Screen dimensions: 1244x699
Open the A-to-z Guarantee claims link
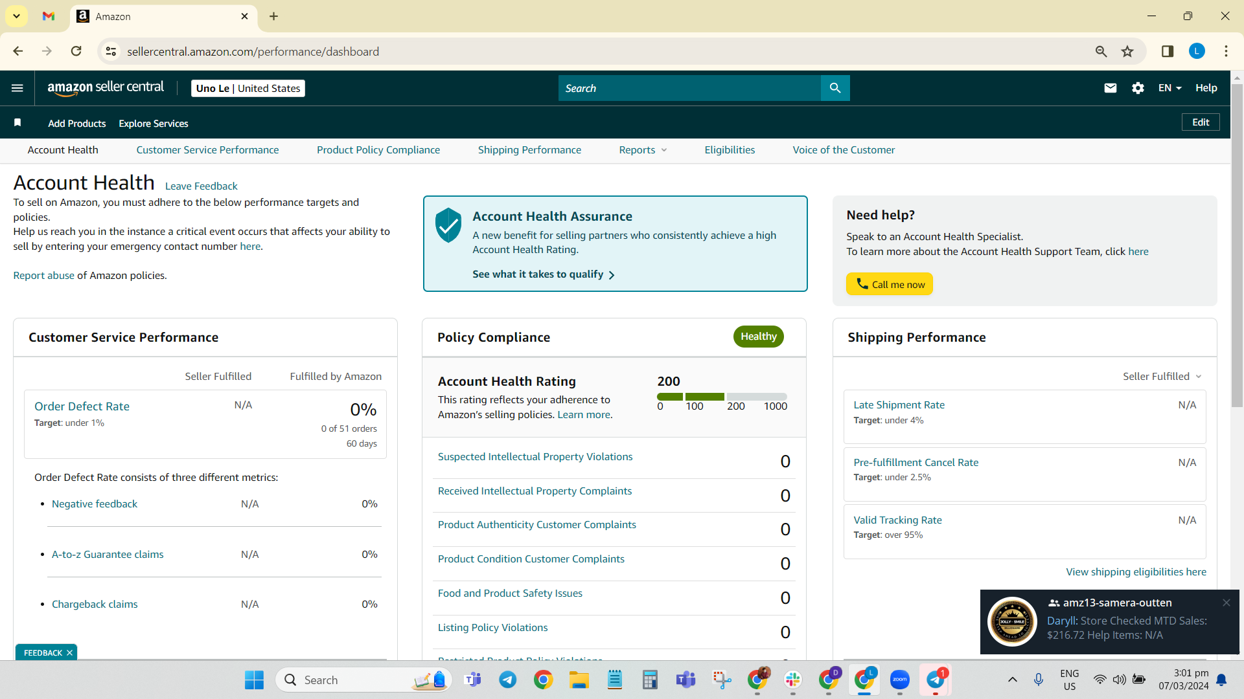click(108, 555)
